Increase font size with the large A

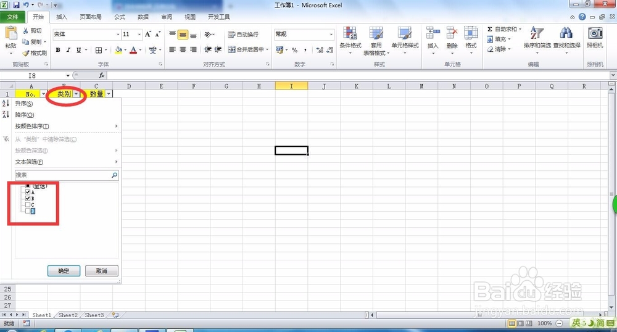147,34
